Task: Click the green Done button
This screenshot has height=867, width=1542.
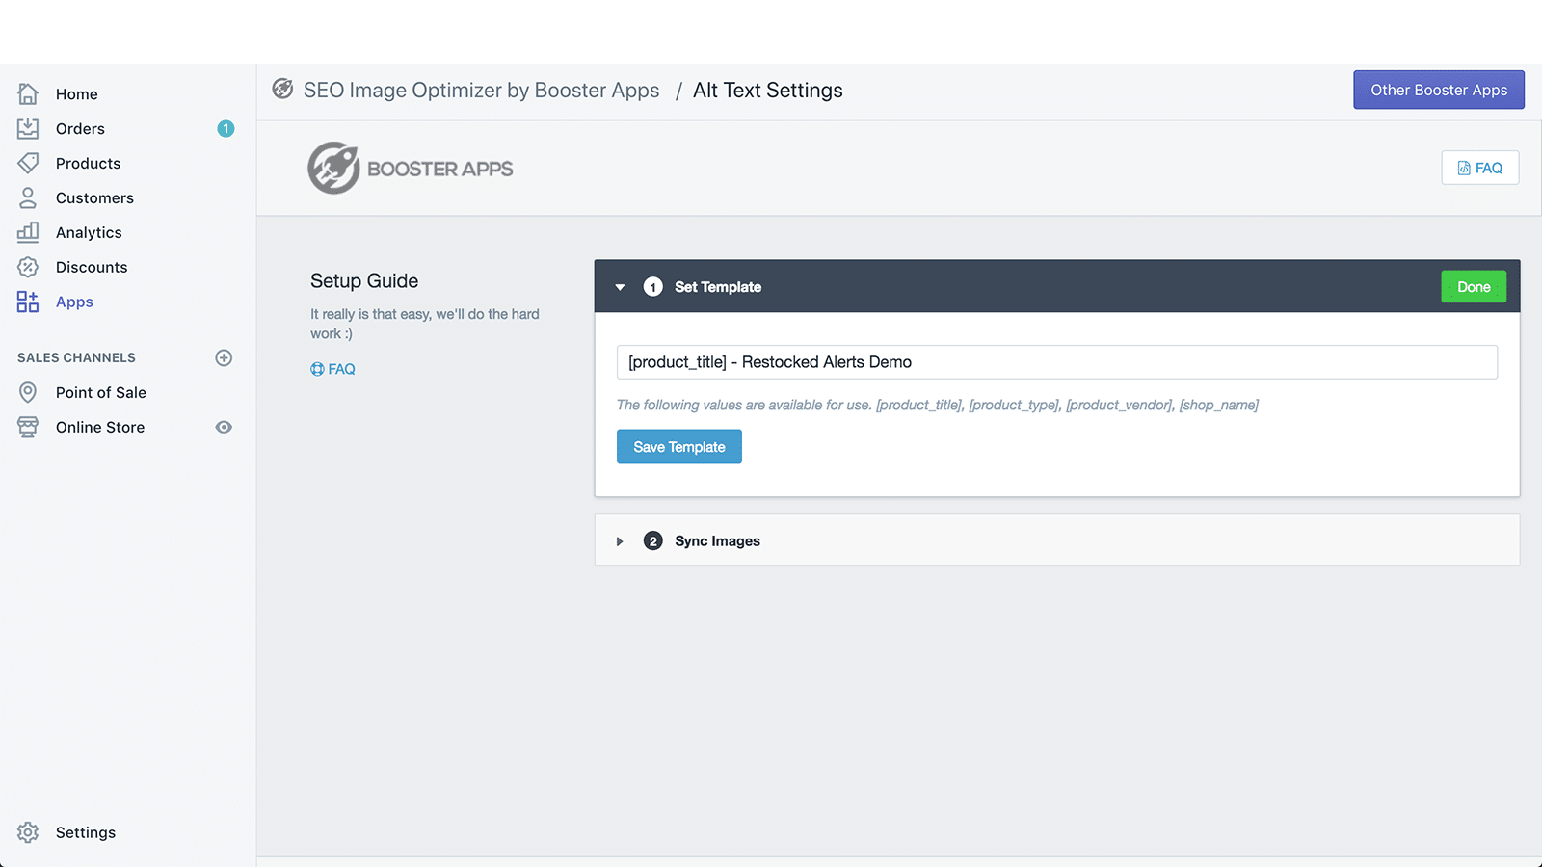Action: click(x=1474, y=287)
